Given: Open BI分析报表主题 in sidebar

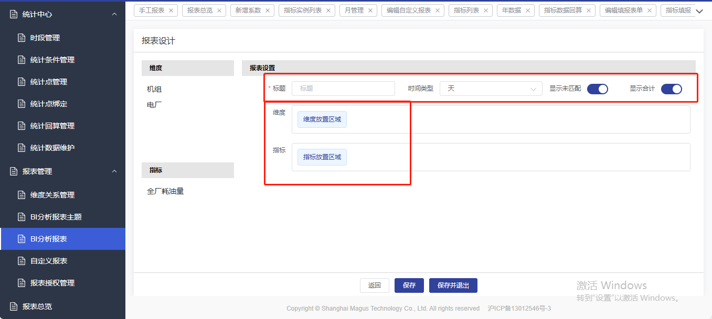Looking at the screenshot, I should pyautogui.click(x=56, y=217).
